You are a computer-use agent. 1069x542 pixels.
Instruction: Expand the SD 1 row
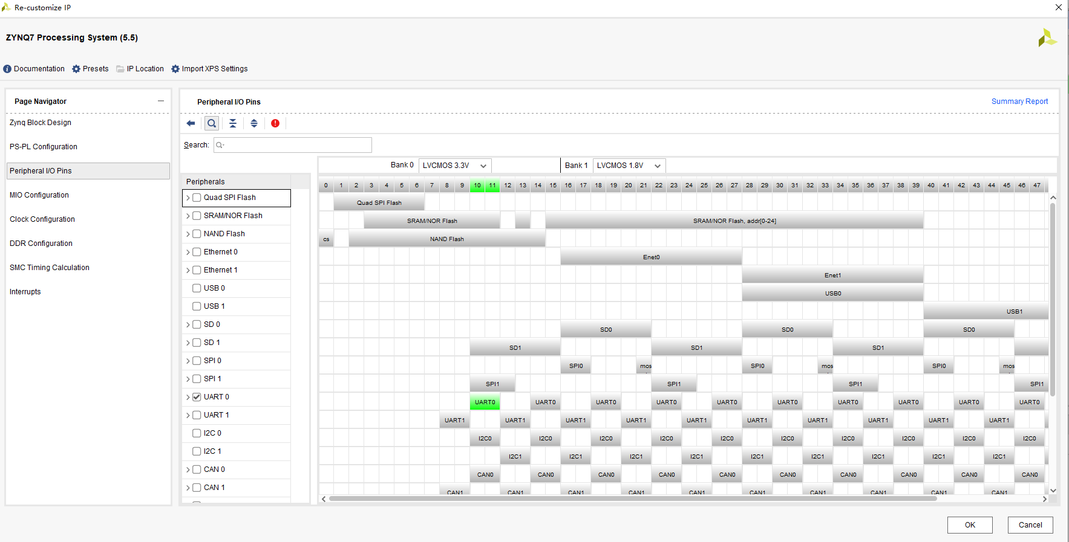click(188, 343)
